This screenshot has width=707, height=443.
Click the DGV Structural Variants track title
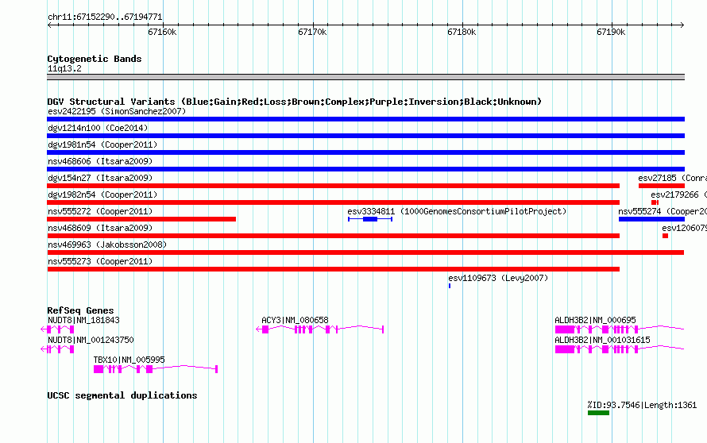(294, 102)
